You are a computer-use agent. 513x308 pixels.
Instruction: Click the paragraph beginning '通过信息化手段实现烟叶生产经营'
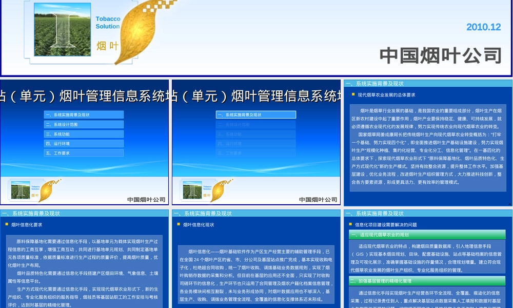pos(426,299)
